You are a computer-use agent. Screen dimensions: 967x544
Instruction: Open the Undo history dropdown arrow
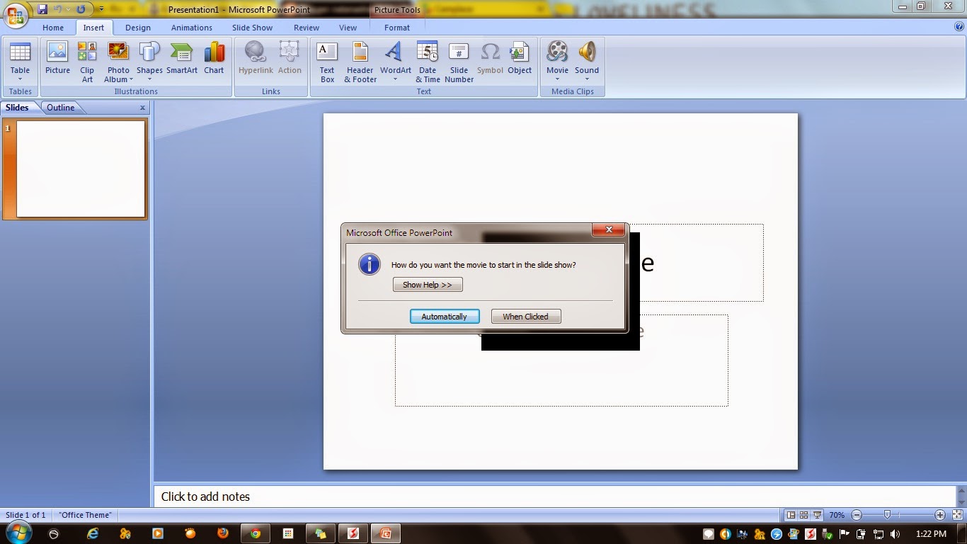[x=68, y=9]
